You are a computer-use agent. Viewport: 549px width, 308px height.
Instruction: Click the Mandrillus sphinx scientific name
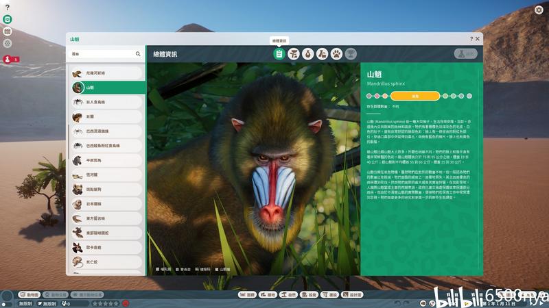[x=386, y=84]
